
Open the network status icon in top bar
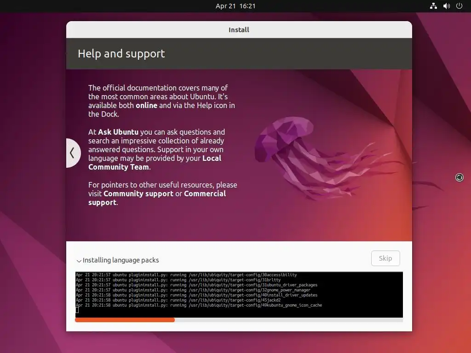click(433, 6)
